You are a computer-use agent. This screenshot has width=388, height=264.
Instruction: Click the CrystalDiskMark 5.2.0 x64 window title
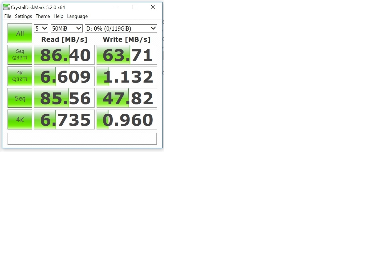38,7
